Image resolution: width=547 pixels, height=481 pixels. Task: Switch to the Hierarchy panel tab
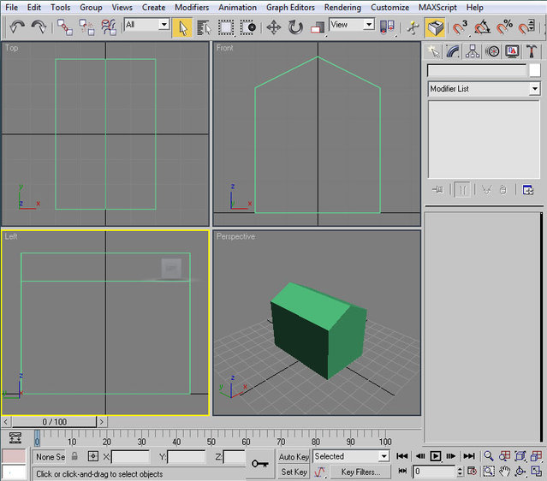[473, 51]
